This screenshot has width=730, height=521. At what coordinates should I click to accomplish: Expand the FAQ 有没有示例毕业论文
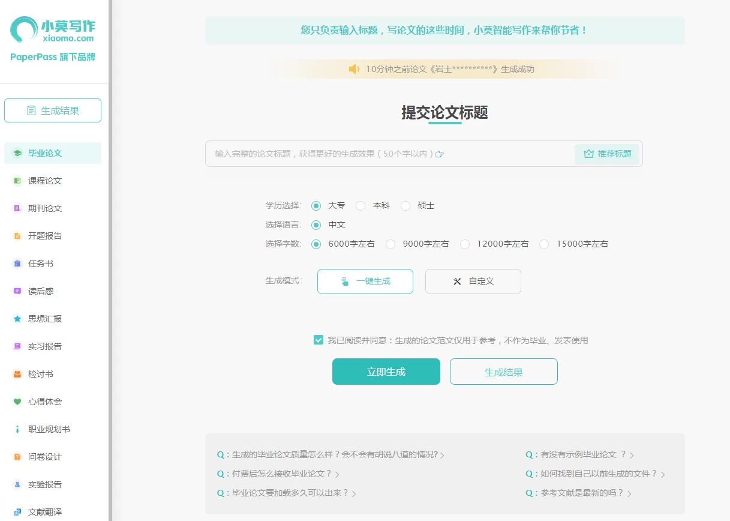(579, 455)
